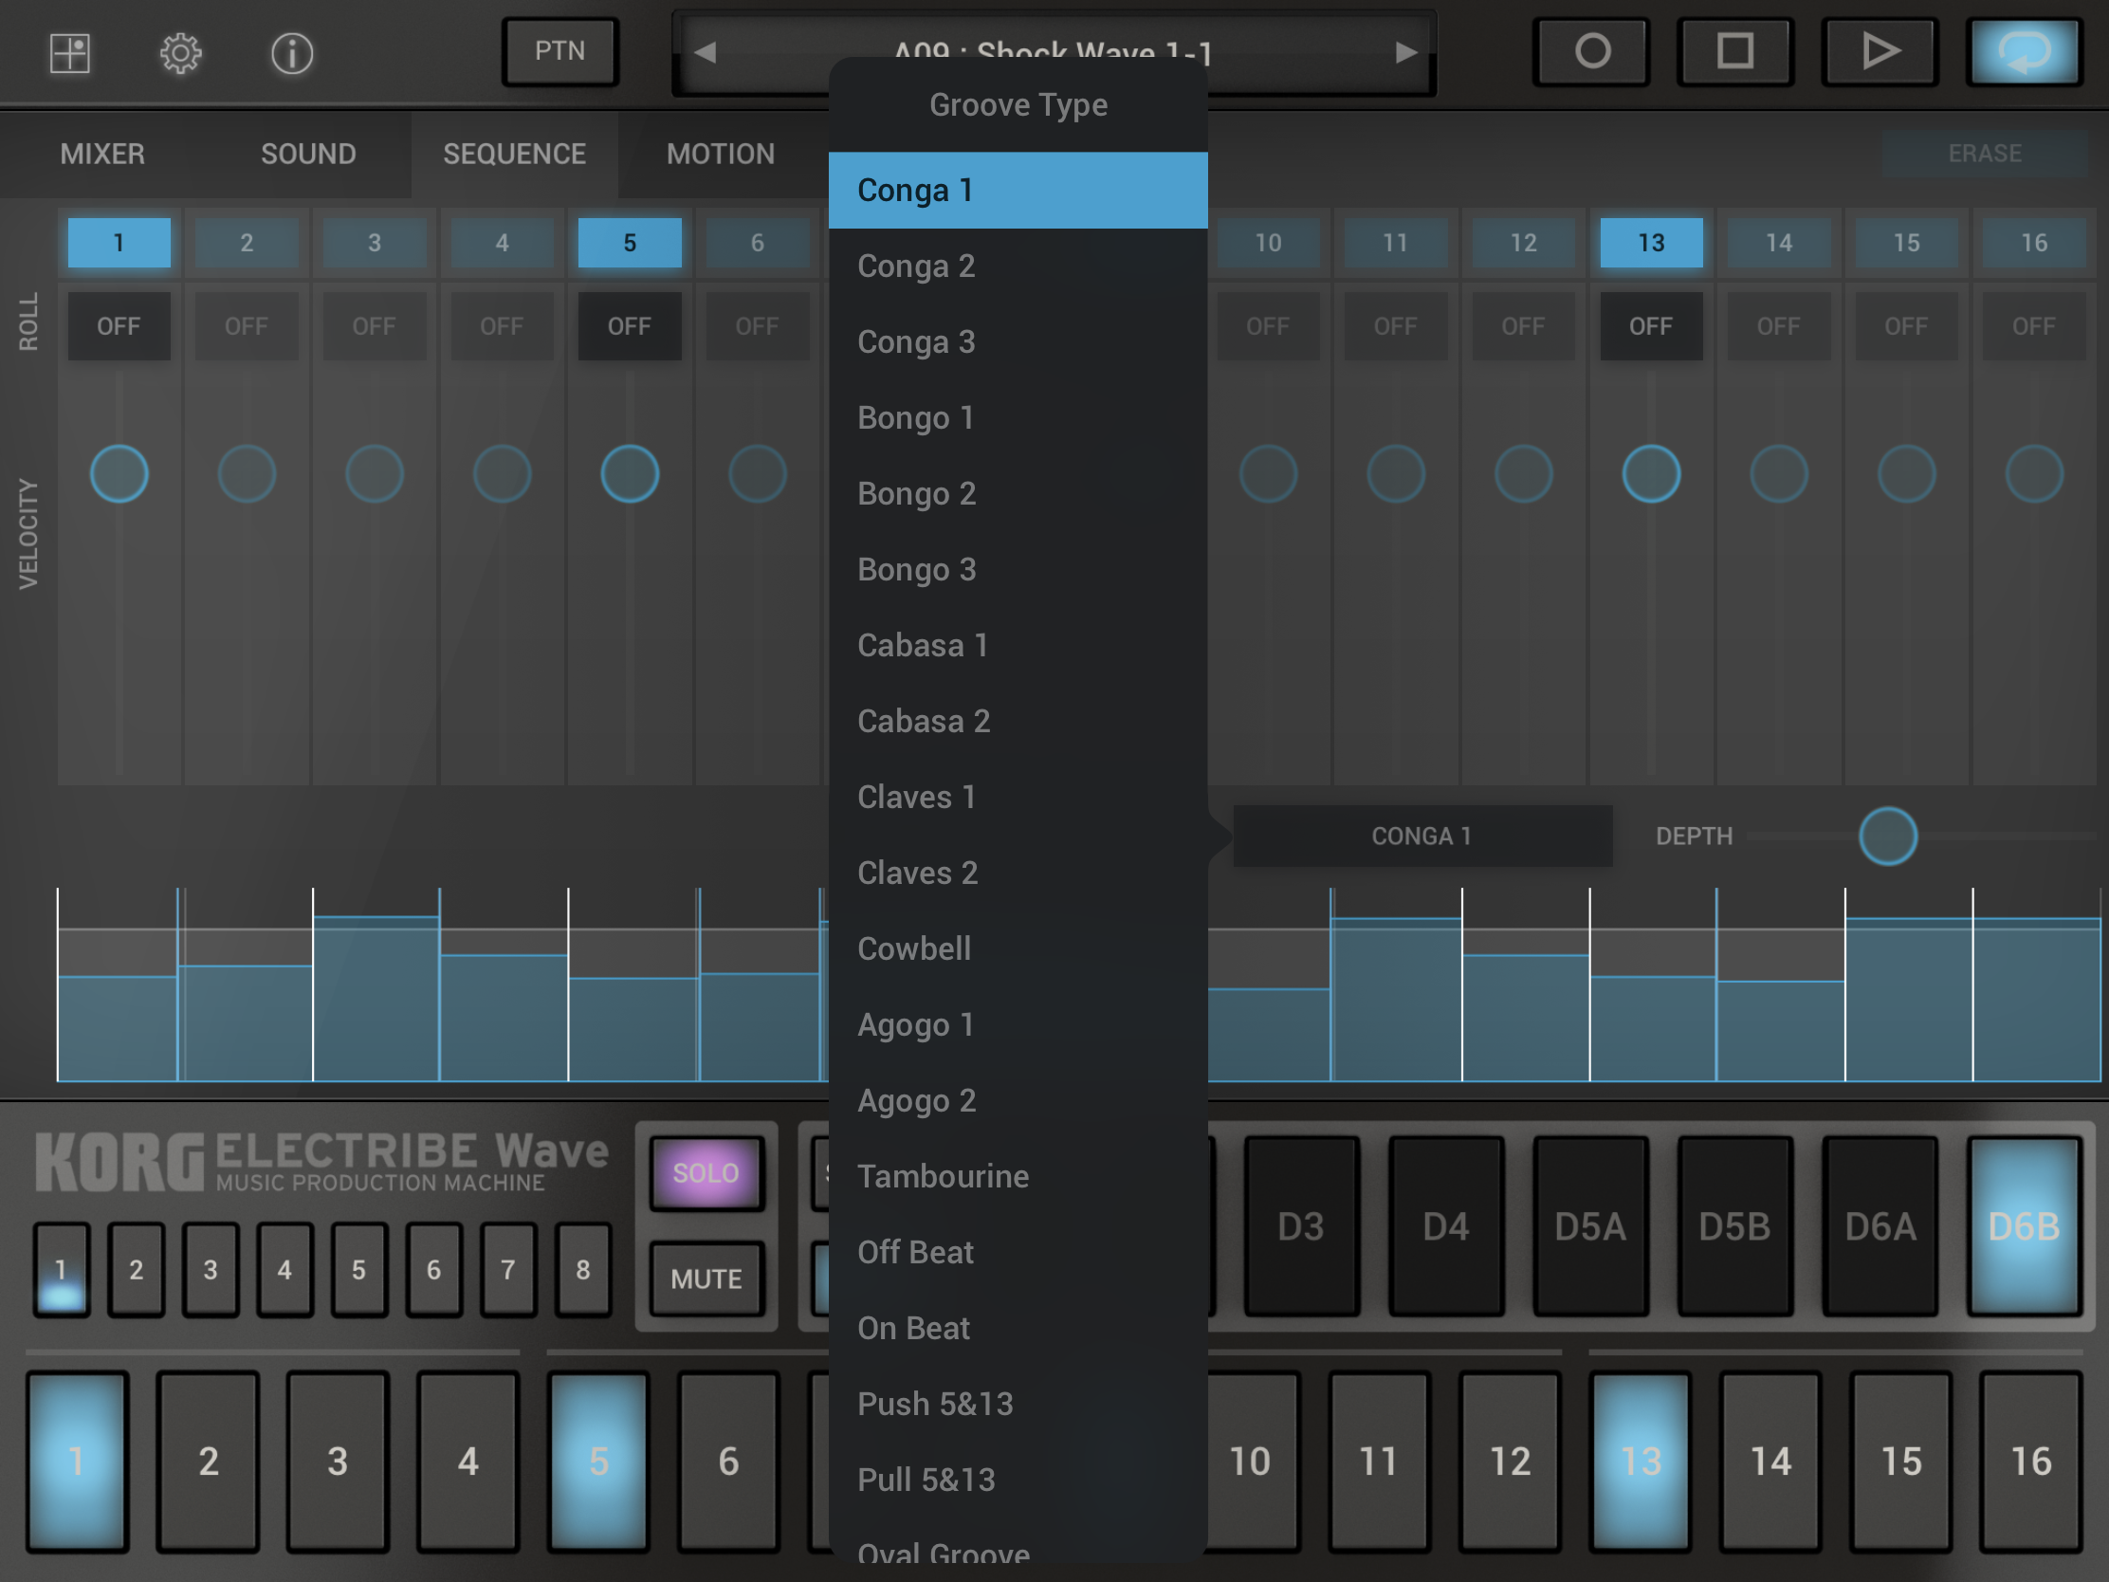This screenshot has width=2109, height=1582.
Task: Click the PTN button
Action: coord(560,51)
